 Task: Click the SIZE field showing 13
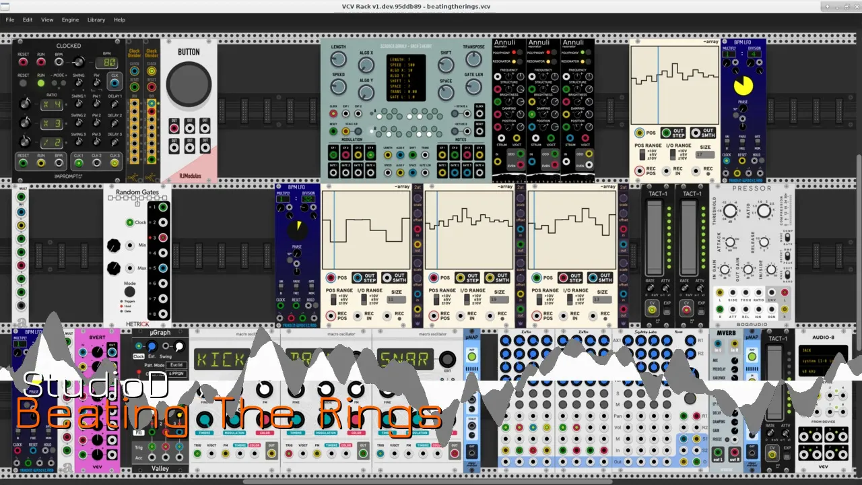(x=602, y=300)
